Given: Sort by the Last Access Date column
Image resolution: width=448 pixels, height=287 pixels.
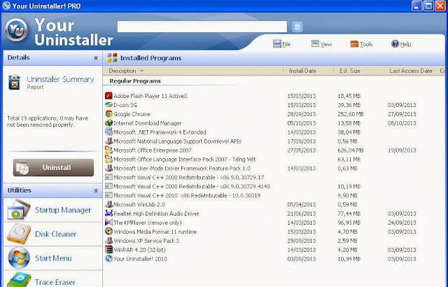Looking at the screenshot, I should (x=409, y=71).
